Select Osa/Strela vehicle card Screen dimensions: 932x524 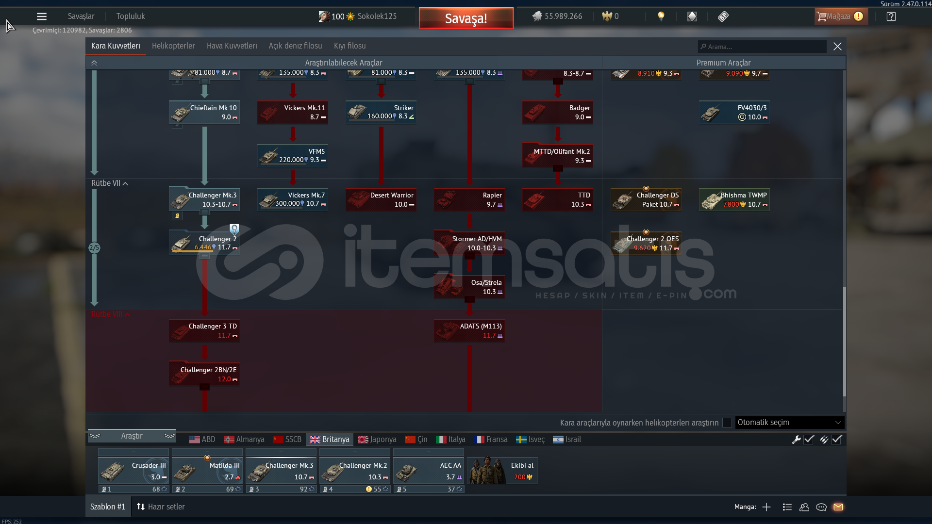(469, 287)
